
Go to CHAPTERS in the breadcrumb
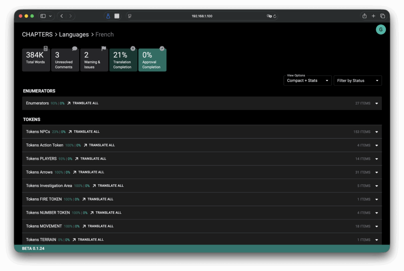[37, 35]
